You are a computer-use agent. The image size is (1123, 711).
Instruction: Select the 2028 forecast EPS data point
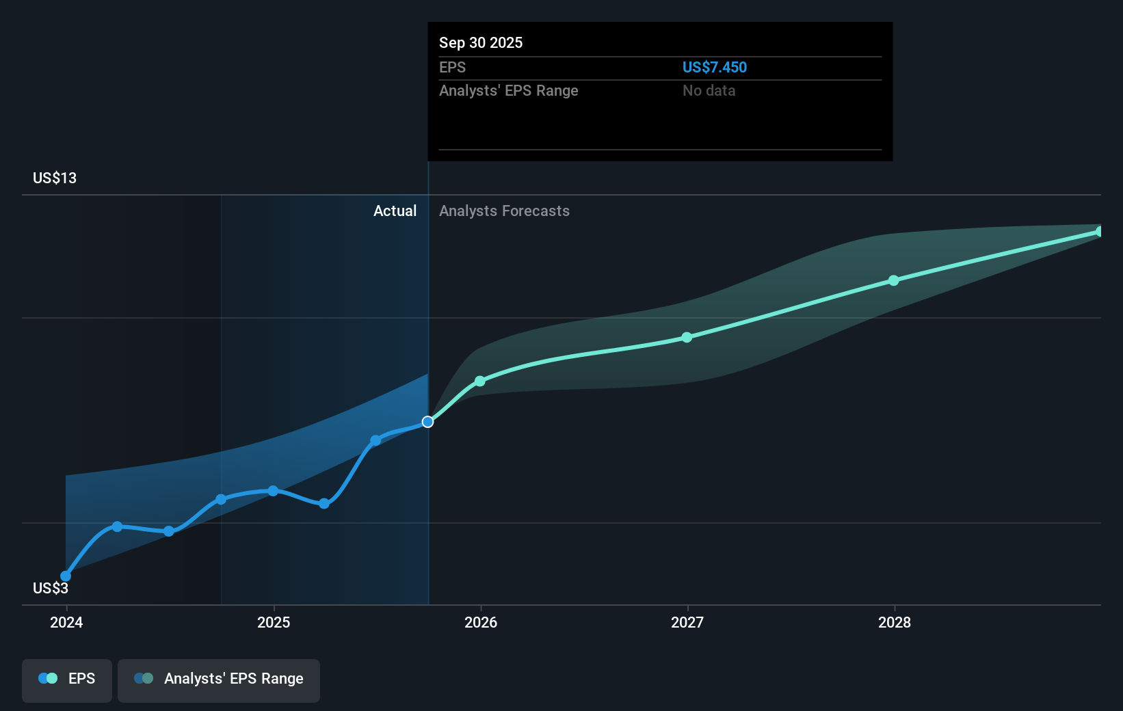(894, 280)
